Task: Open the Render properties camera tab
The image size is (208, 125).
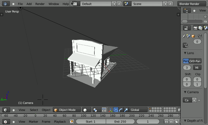Action: [196, 28]
